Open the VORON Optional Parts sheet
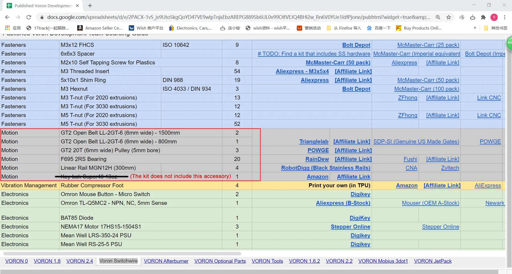Viewport: 512px width, 274px height. click(220, 261)
